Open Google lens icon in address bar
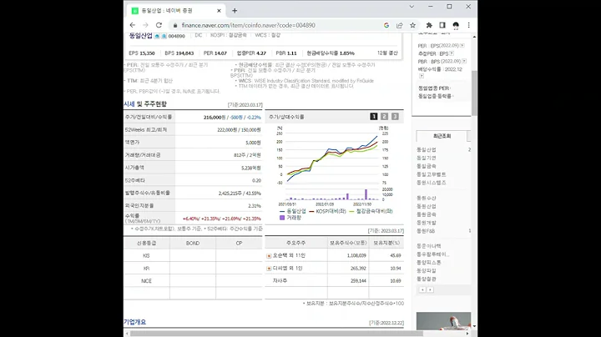The width and height of the screenshot is (601, 337). [386, 25]
